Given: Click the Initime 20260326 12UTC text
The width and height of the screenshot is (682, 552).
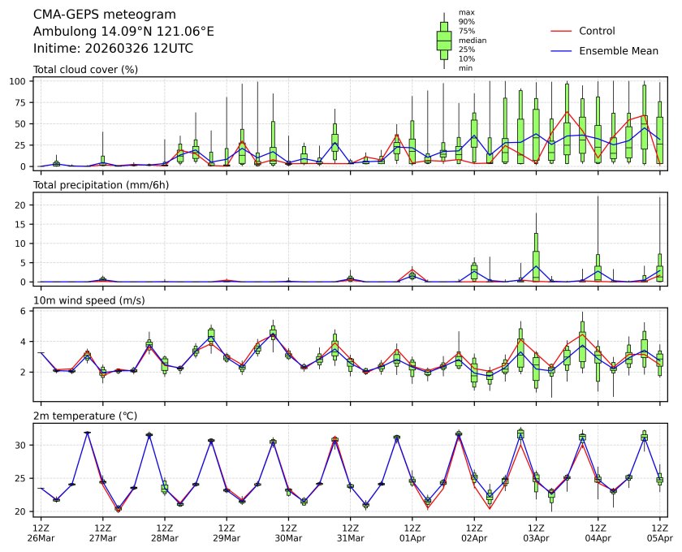Looking at the screenshot, I should (113, 49).
